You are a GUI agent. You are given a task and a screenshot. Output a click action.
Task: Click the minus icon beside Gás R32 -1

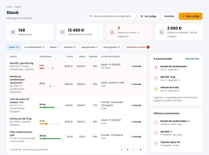[156, 133]
